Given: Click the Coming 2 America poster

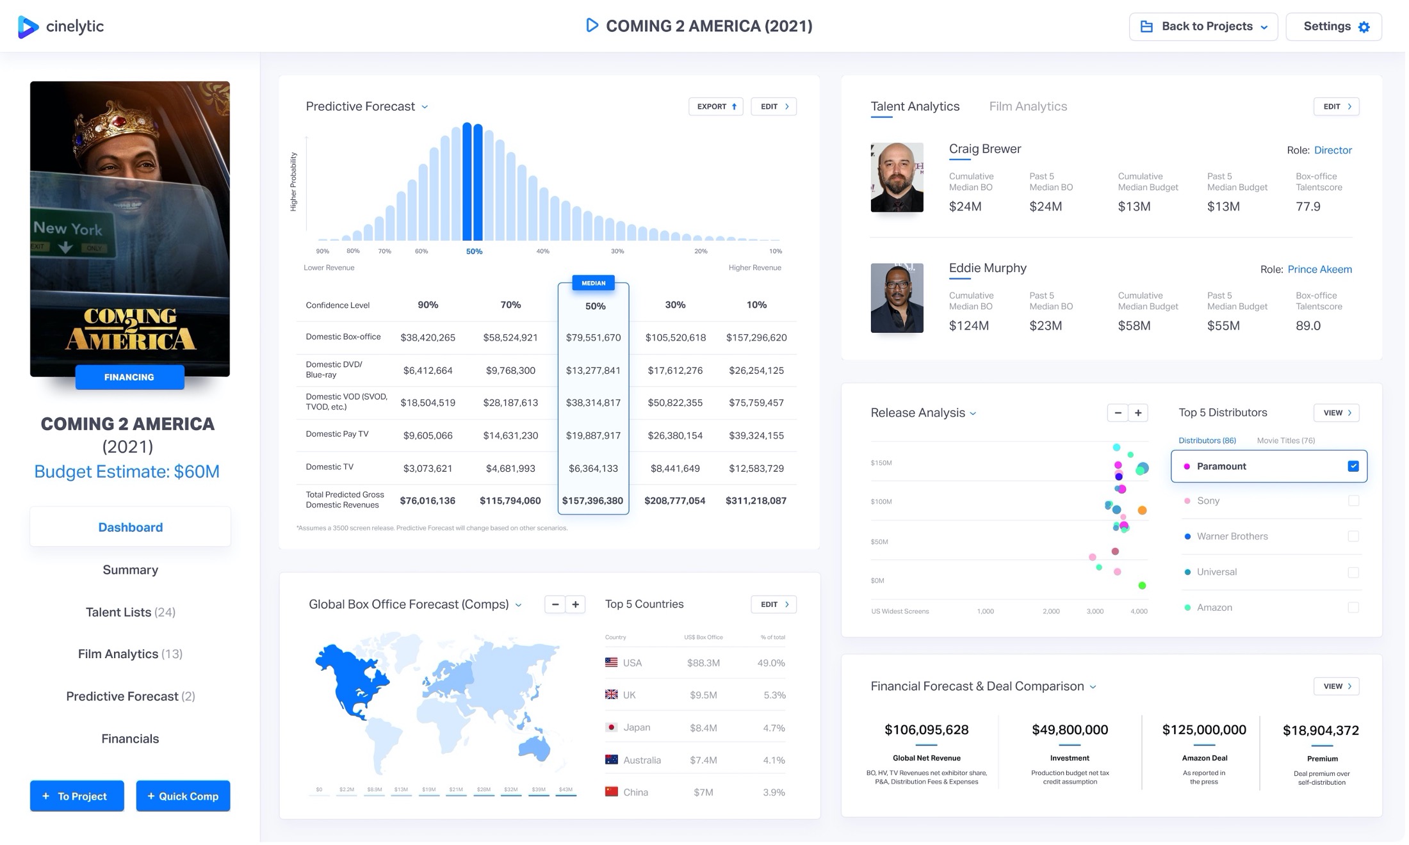Looking at the screenshot, I should (x=130, y=229).
